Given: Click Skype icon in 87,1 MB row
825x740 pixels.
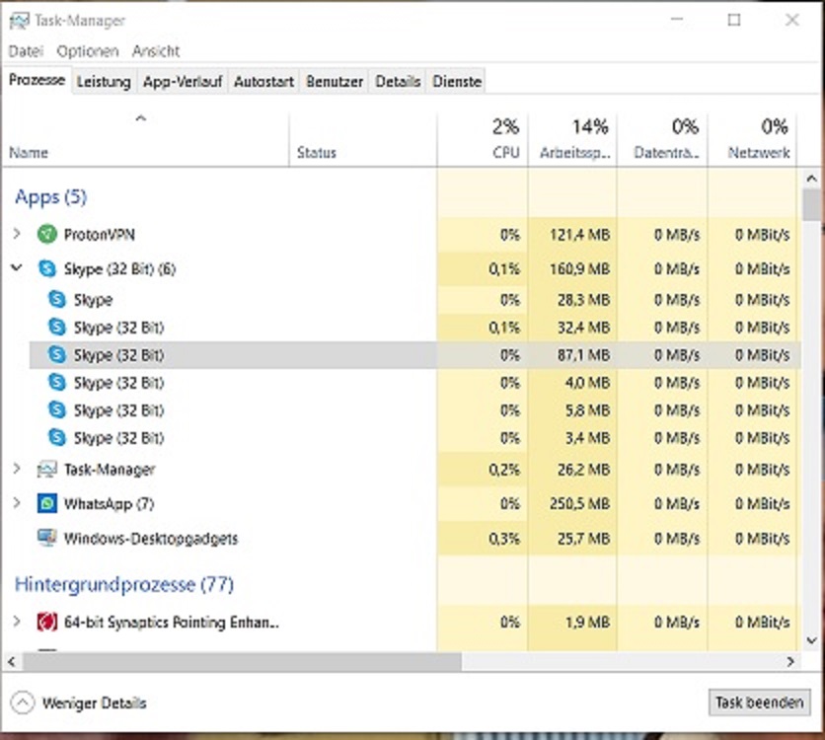Looking at the screenshot, I should (x=57, y=355).
